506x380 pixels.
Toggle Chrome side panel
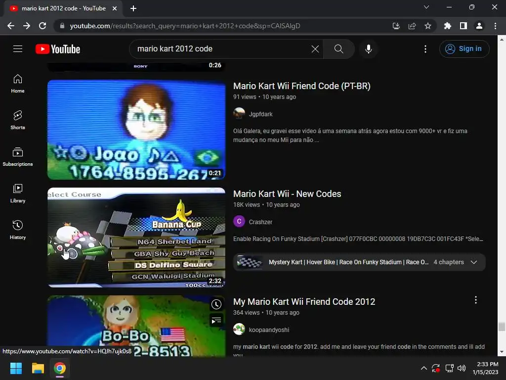(464, 26)
